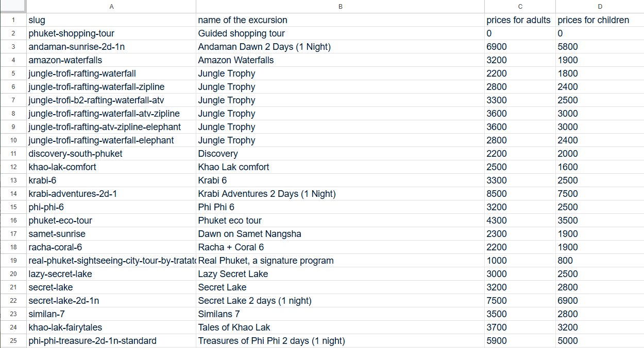Click 'name of the excursion' header cell
The height and width of the screenshot is (348, 644).
click(340, 20)
